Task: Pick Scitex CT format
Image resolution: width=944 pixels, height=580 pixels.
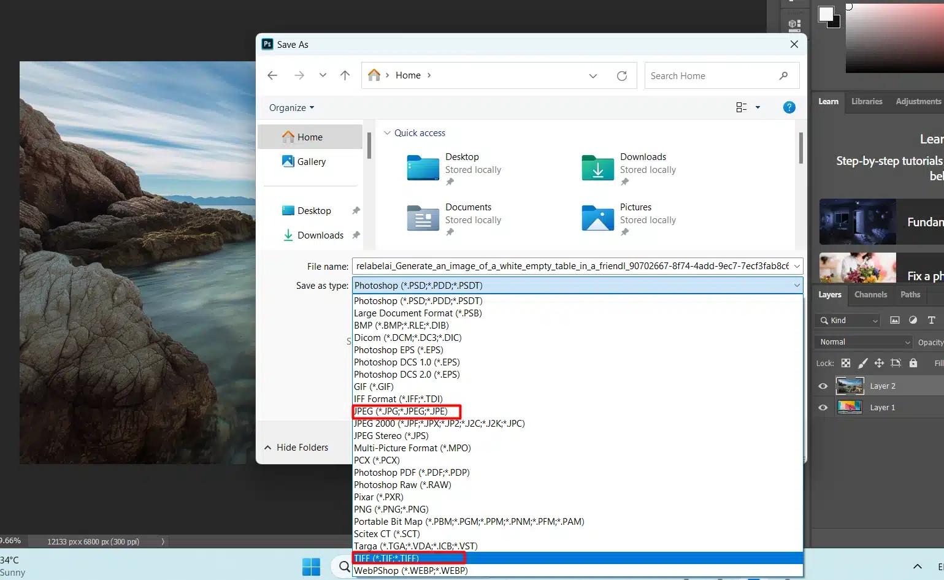Action: [x=577, y=534]
